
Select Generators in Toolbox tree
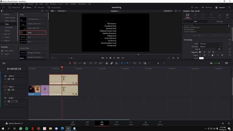point(9,28)
